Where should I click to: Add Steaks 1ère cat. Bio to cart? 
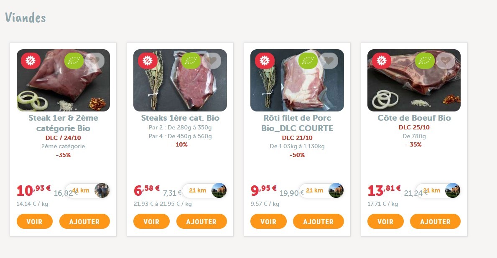coord(201,221)
